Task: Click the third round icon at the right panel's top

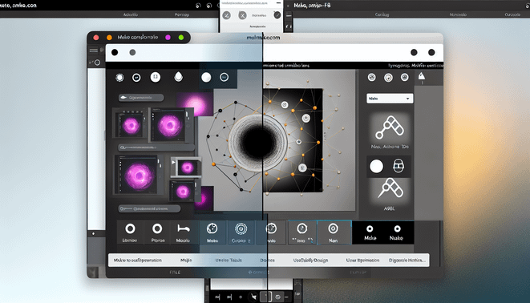Action: coord(405,78)
